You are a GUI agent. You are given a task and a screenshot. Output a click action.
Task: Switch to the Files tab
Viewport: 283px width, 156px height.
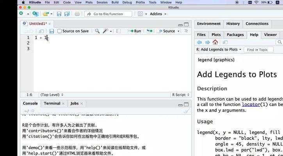pyautogui.click(x=201, y=35)
